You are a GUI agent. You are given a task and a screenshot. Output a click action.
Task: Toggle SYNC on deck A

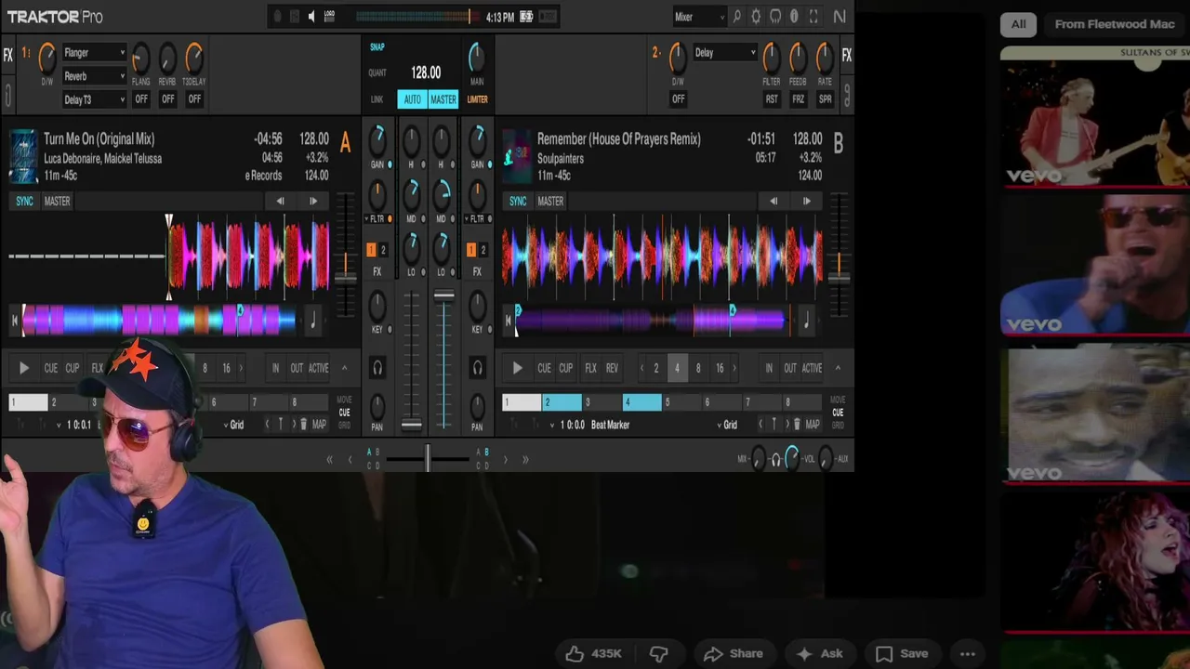pyautogui.click(x=24, y=201)
